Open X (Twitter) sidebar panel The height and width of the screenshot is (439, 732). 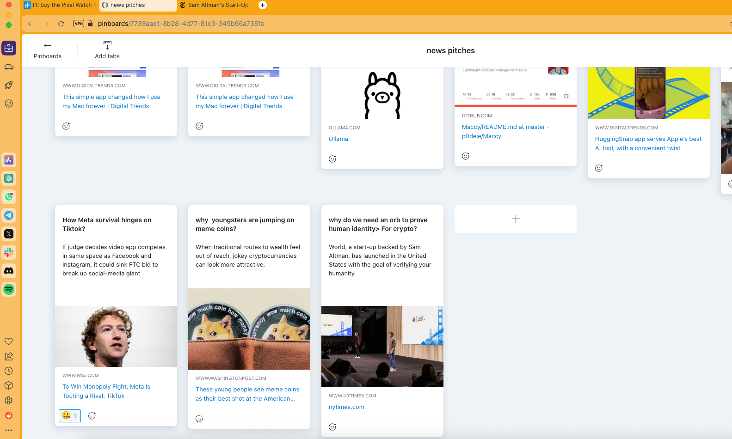[x=9, y=234]
